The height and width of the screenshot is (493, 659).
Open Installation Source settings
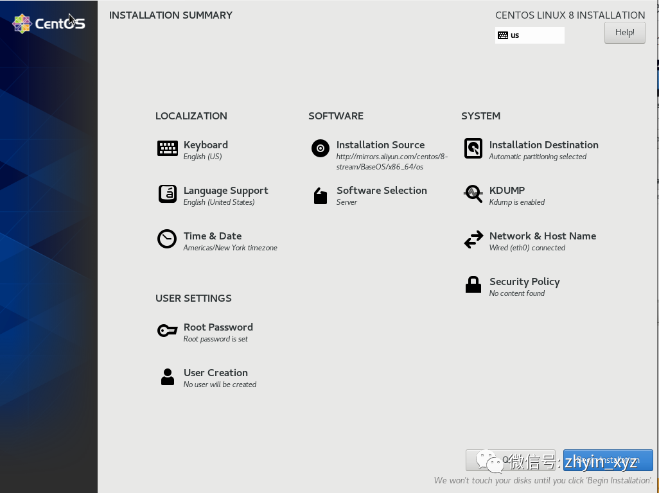[380, 145]
